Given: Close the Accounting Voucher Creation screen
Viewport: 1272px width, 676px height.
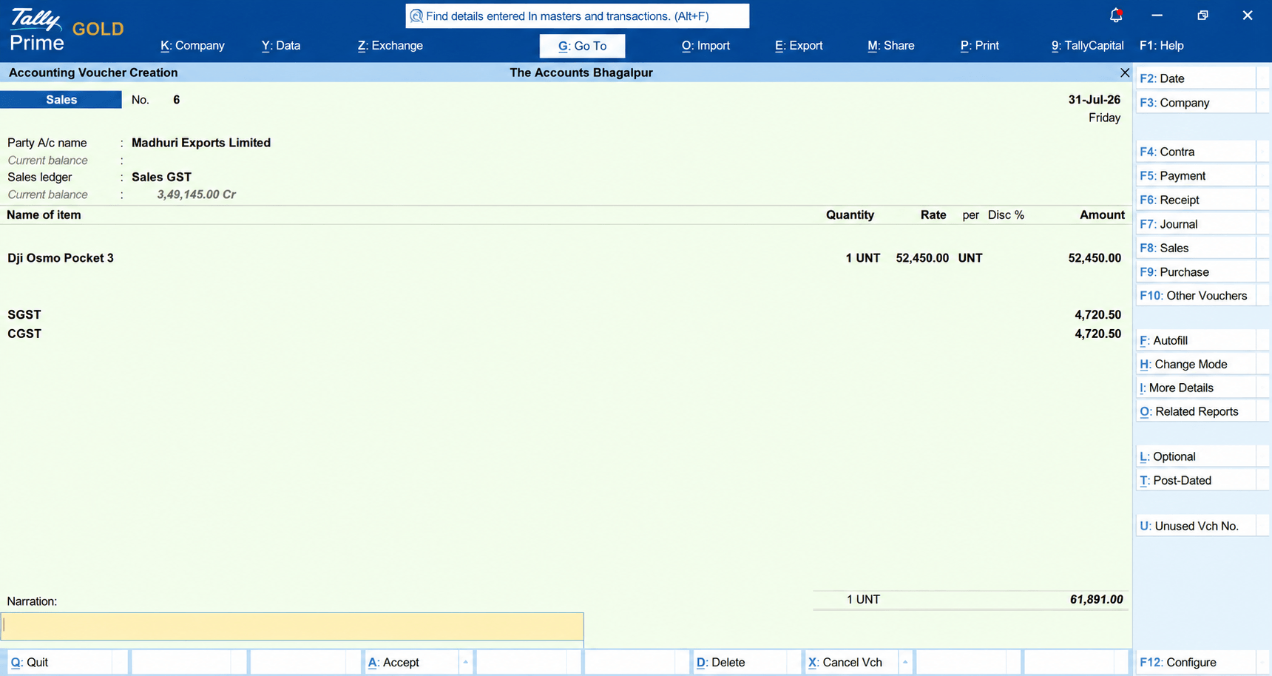Looking at the screenshot, I should pyautogui.click(x=1125, y=72).
